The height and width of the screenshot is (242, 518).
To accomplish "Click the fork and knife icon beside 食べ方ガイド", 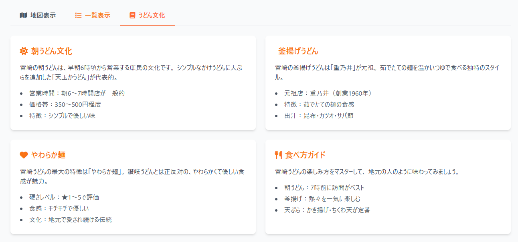I will click(x=279, y=155).
